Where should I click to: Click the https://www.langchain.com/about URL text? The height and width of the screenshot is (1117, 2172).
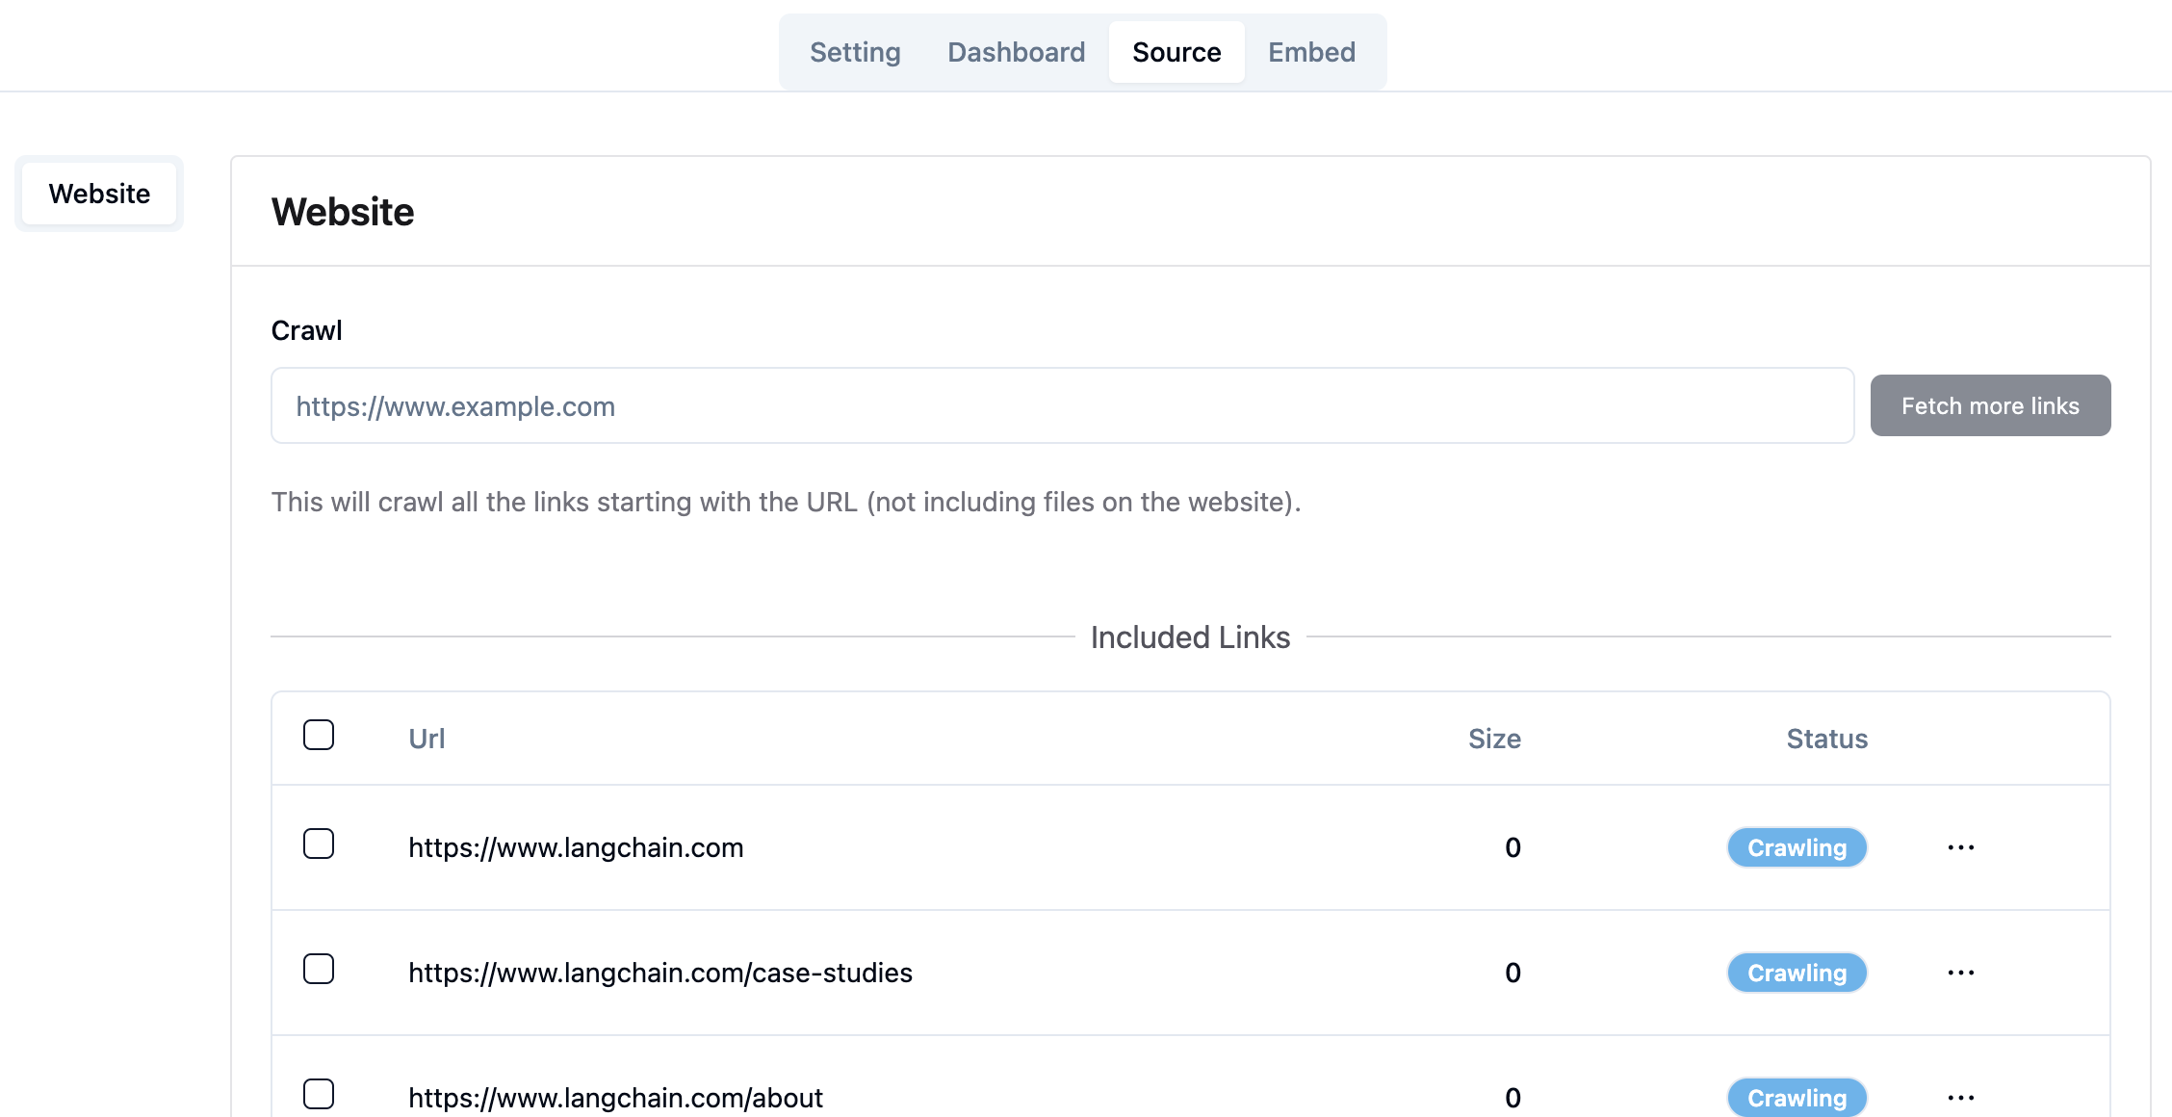pyautogui.click(x=615, y=1098)
